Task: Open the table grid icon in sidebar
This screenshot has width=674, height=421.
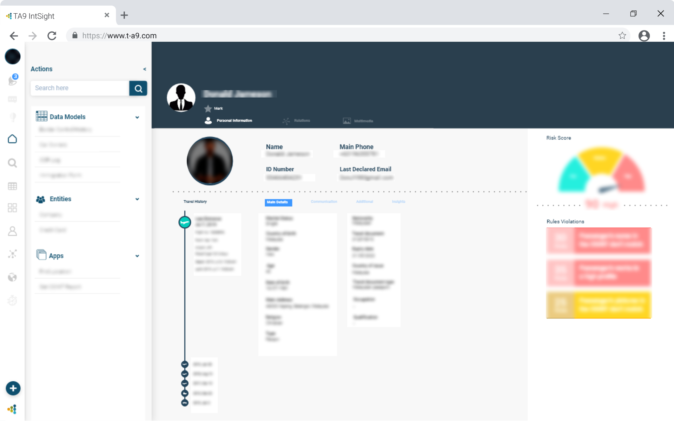Action: point(12,186)
